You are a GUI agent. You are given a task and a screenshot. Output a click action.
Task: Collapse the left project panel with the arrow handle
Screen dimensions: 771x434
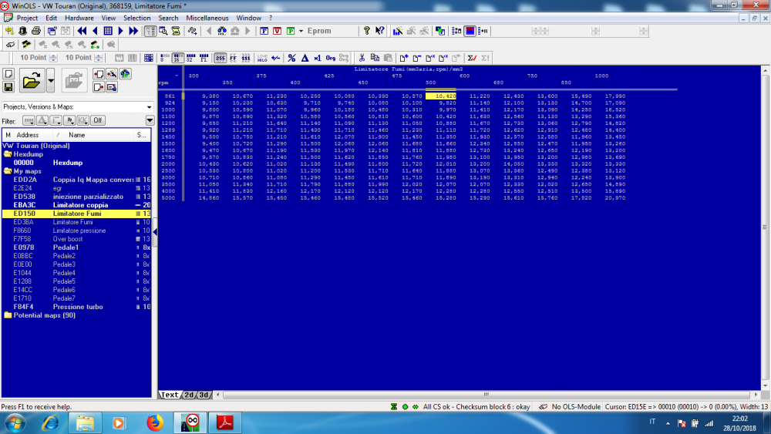(x=155, y=231)
